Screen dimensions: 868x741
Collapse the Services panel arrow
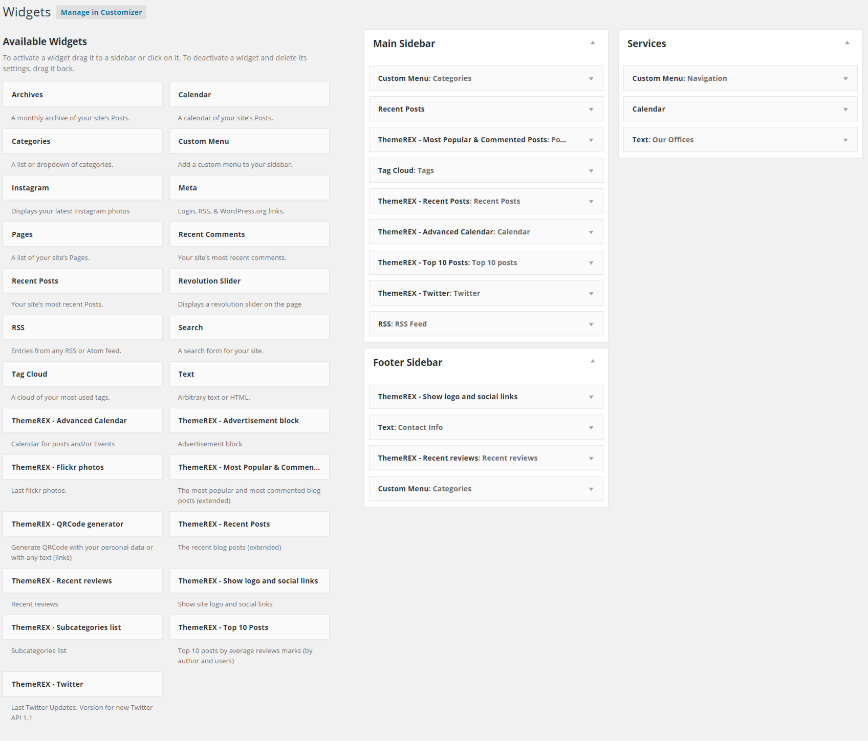(847, 43)
